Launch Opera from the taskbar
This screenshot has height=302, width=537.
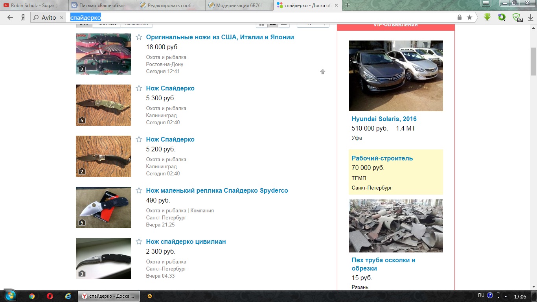click(x=50, y=296)
